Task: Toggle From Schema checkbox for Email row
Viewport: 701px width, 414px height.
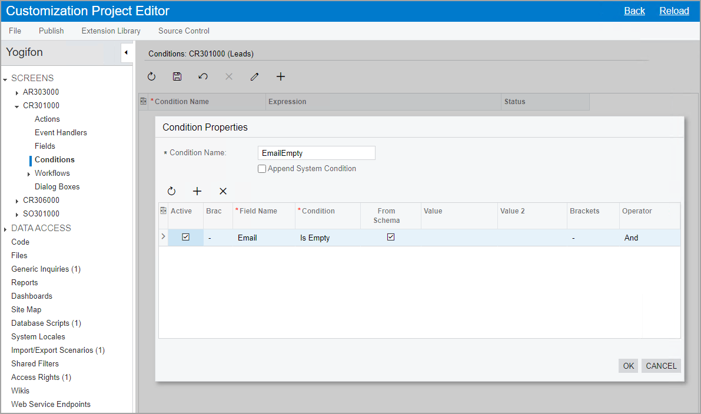Action: 391,237
